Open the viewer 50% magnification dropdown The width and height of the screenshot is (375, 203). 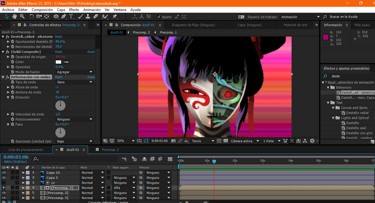pyautogui.click(x=125, y=141)
